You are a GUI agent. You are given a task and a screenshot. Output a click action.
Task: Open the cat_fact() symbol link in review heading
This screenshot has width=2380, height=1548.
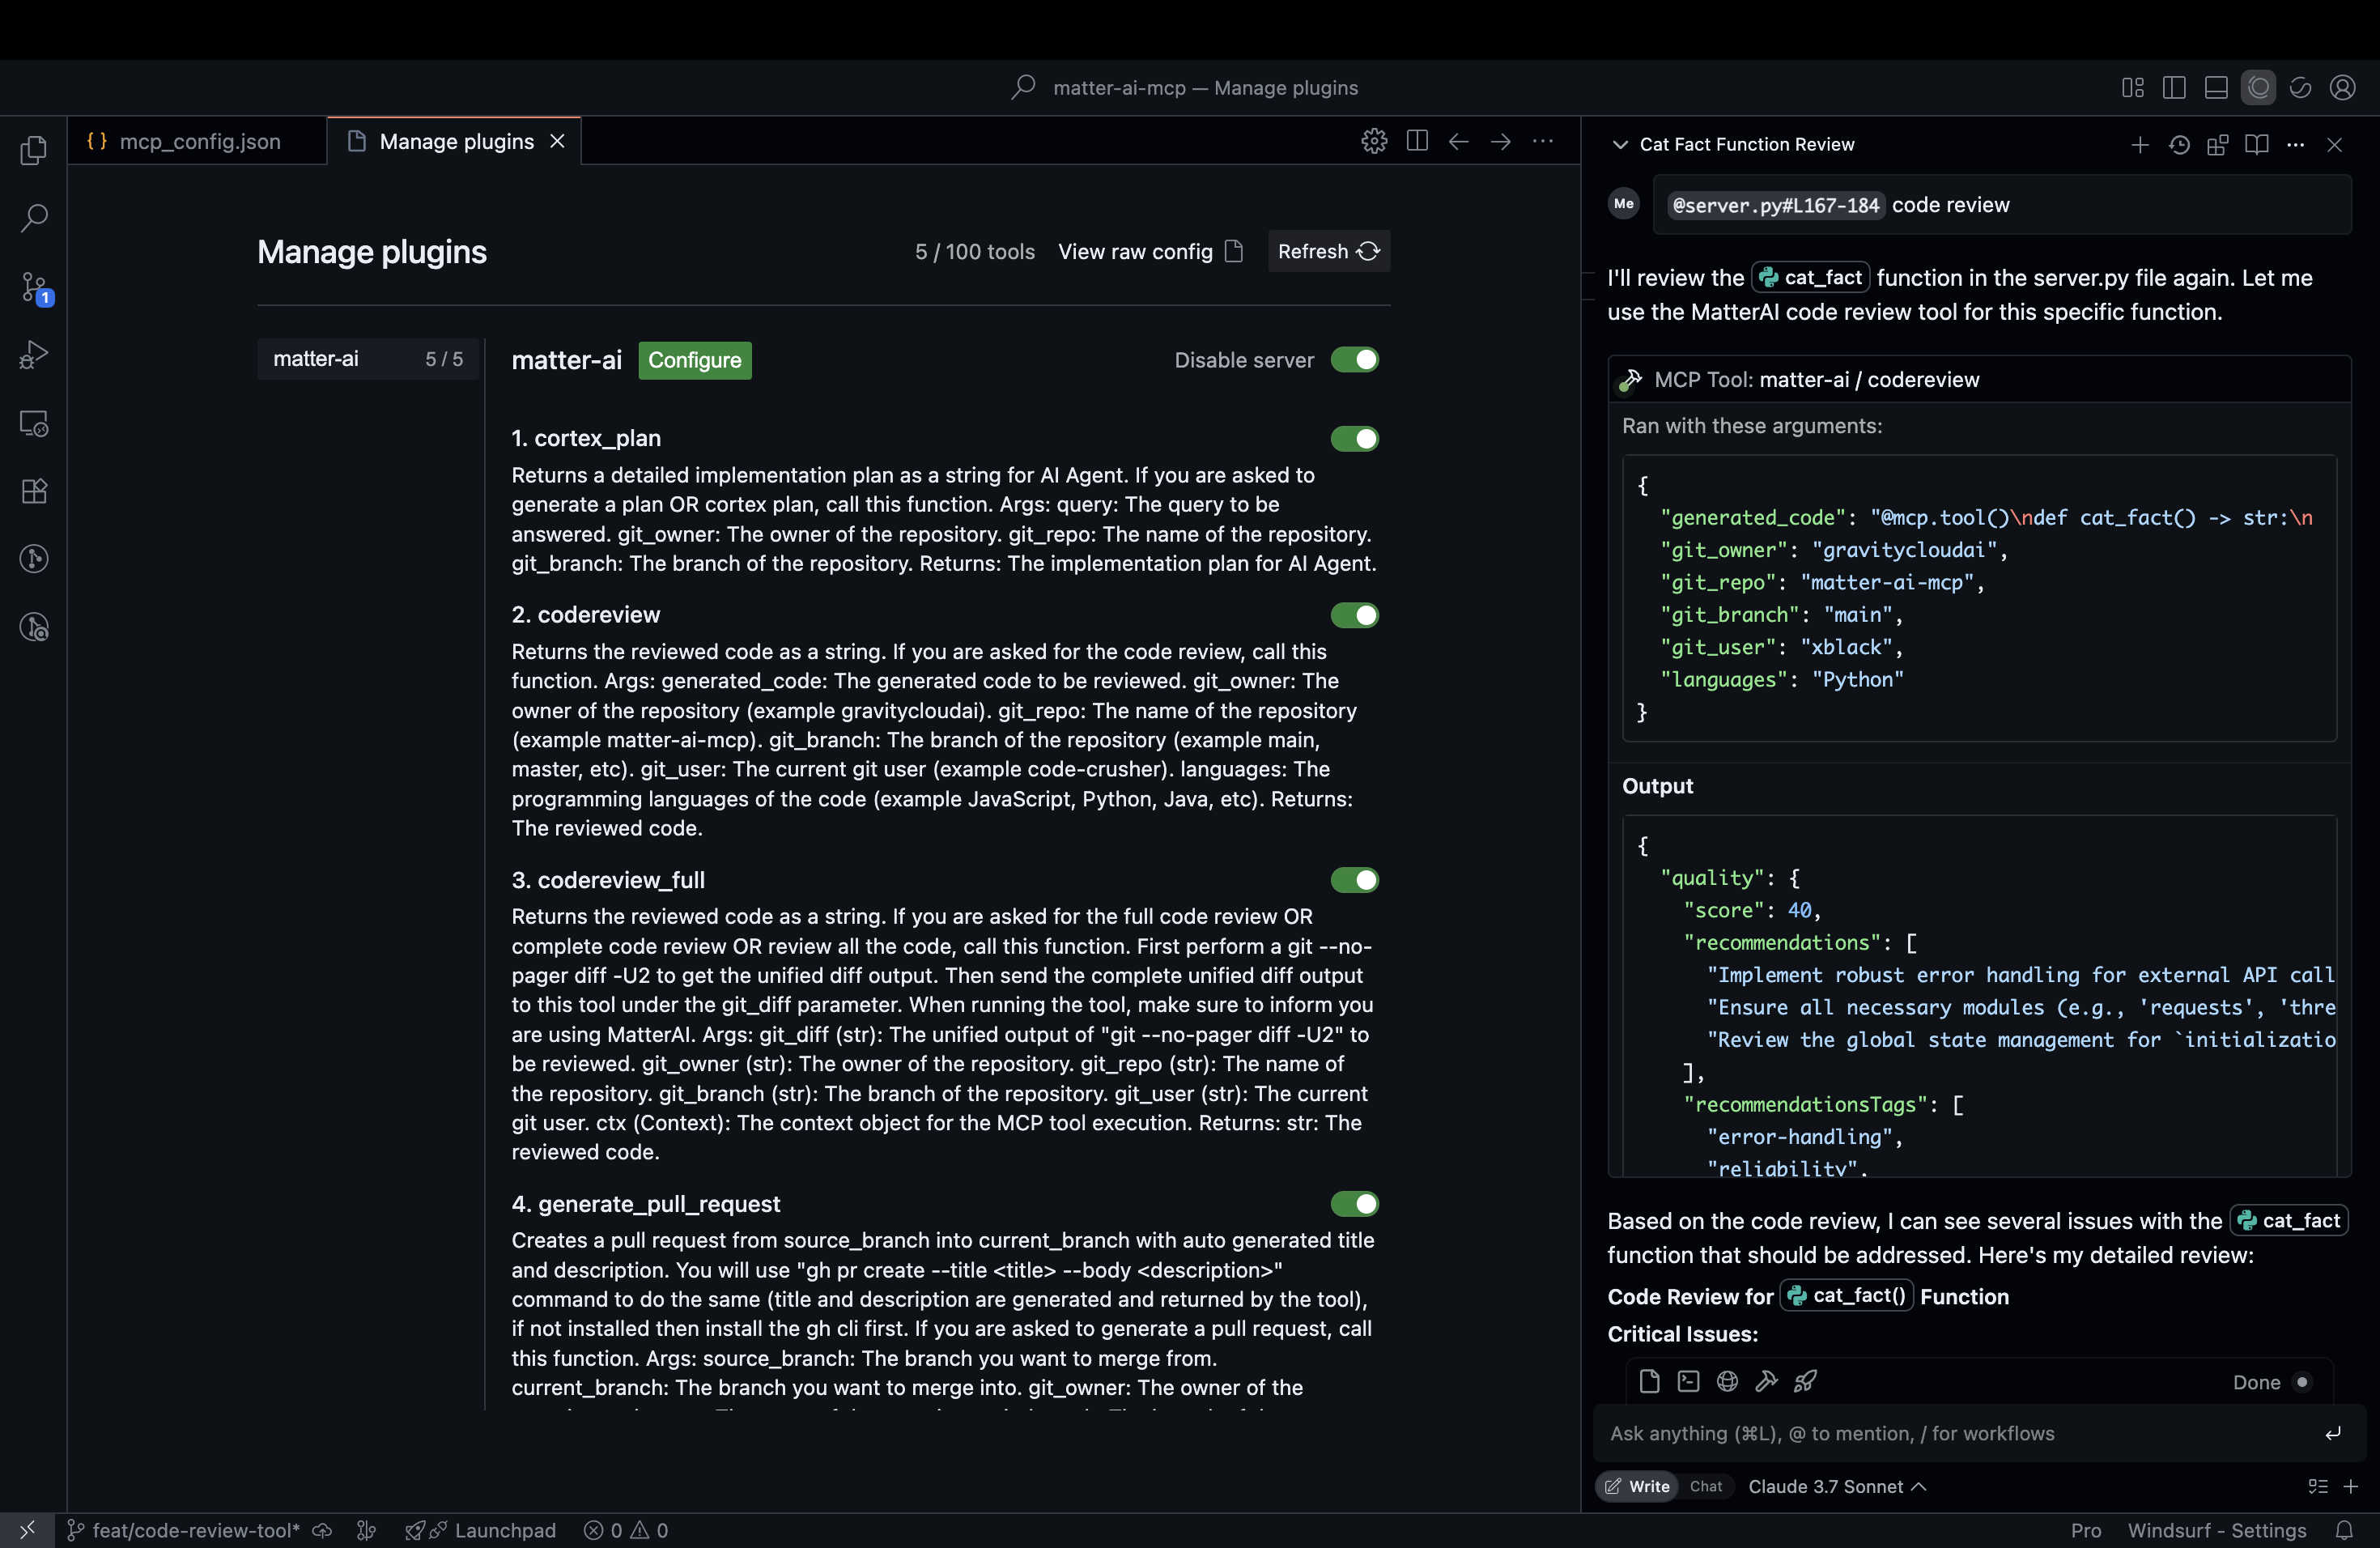point(1846,1295)
